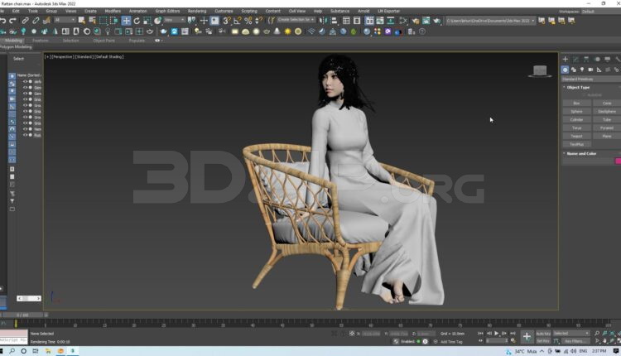Open the Slate Material Editor icon
This screenshot has width=621, height=356.
pos(403,21)
